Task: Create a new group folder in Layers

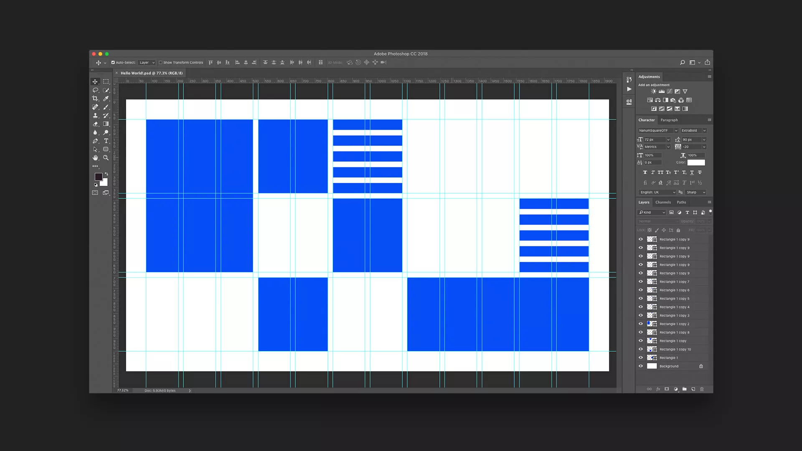Action: pos(685,389)
